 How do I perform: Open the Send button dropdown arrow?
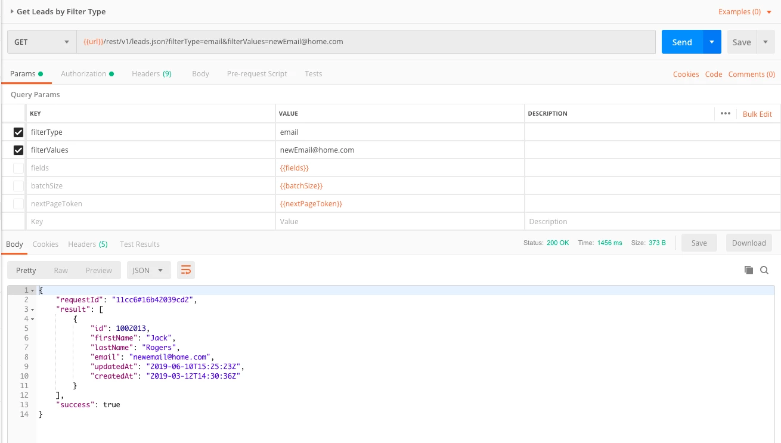pos(712,42)
